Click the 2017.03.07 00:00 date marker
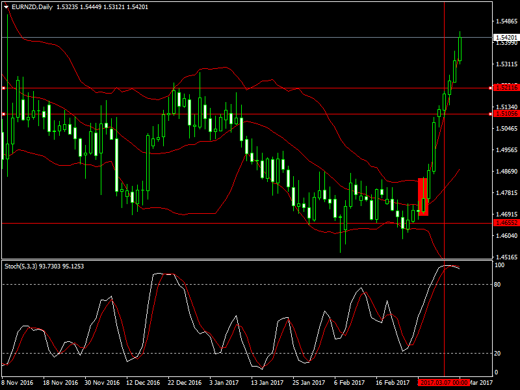Viewport: 520px width, 390px height. (444, 383)
